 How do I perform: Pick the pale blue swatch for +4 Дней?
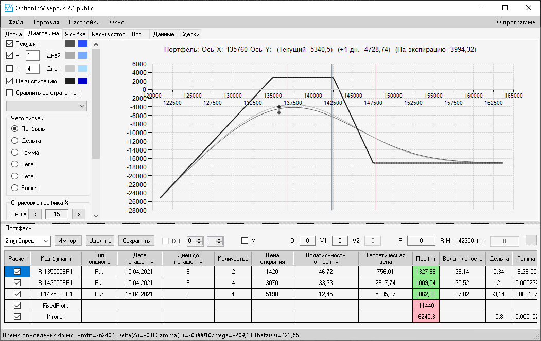click(x=82, y=68)
